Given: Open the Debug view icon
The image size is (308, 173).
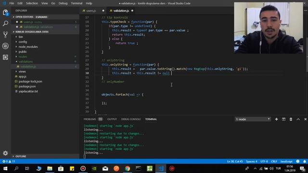Looking at the screenshot, I should (5, 46).
